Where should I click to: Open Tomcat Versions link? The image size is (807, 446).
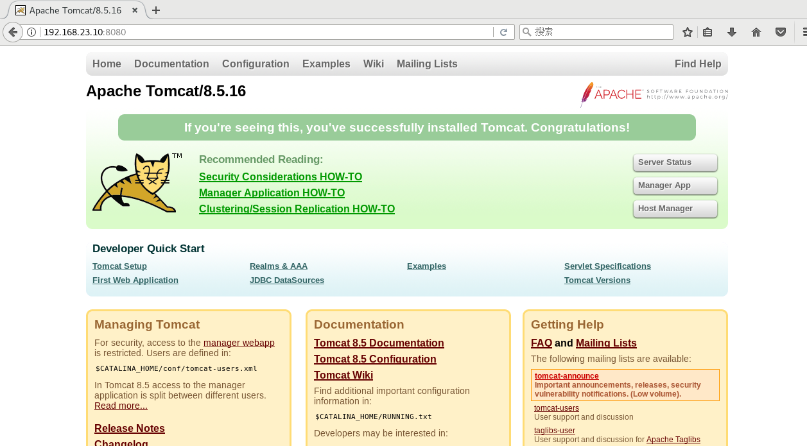(597, 280)
